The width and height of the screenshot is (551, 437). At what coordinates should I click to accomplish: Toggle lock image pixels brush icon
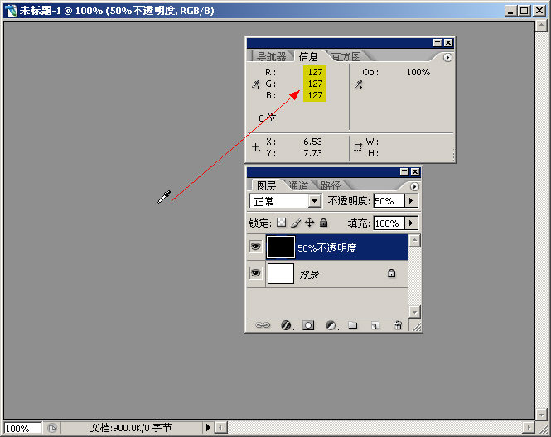[x=296, y=223]
